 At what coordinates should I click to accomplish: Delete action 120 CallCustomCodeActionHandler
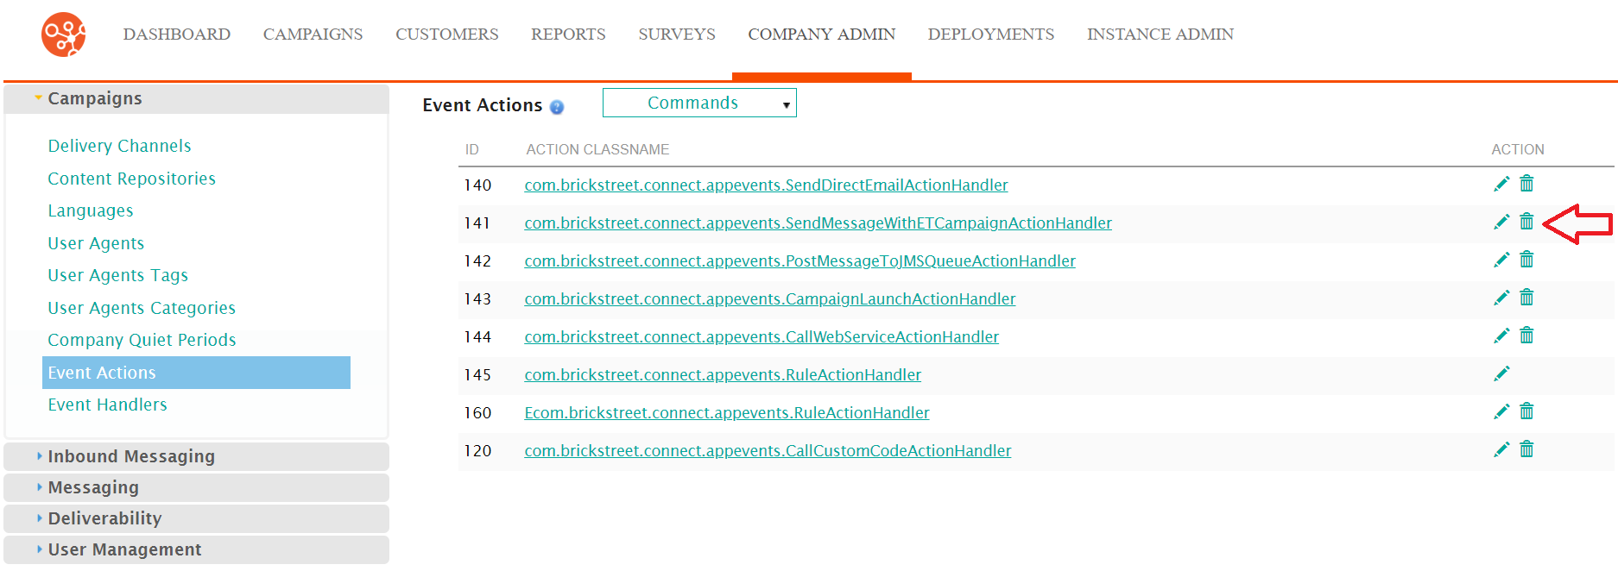[x=1526, y=449]
